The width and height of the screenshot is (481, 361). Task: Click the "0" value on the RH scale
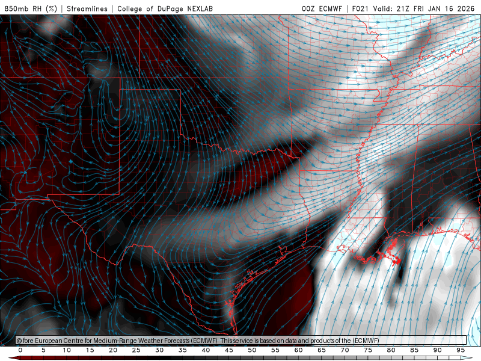click(x=20, y=350)
